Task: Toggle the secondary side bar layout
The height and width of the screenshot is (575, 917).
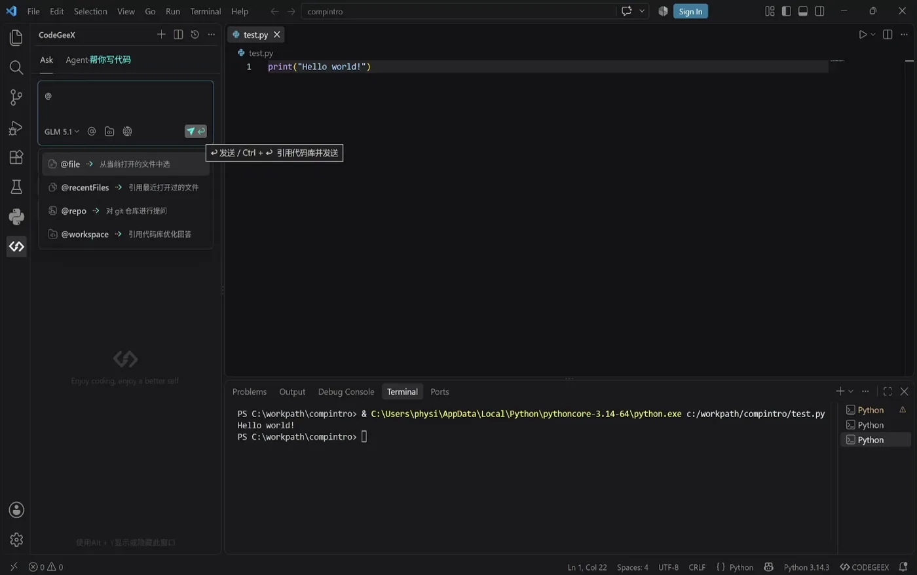Action: tap(819, 11)
